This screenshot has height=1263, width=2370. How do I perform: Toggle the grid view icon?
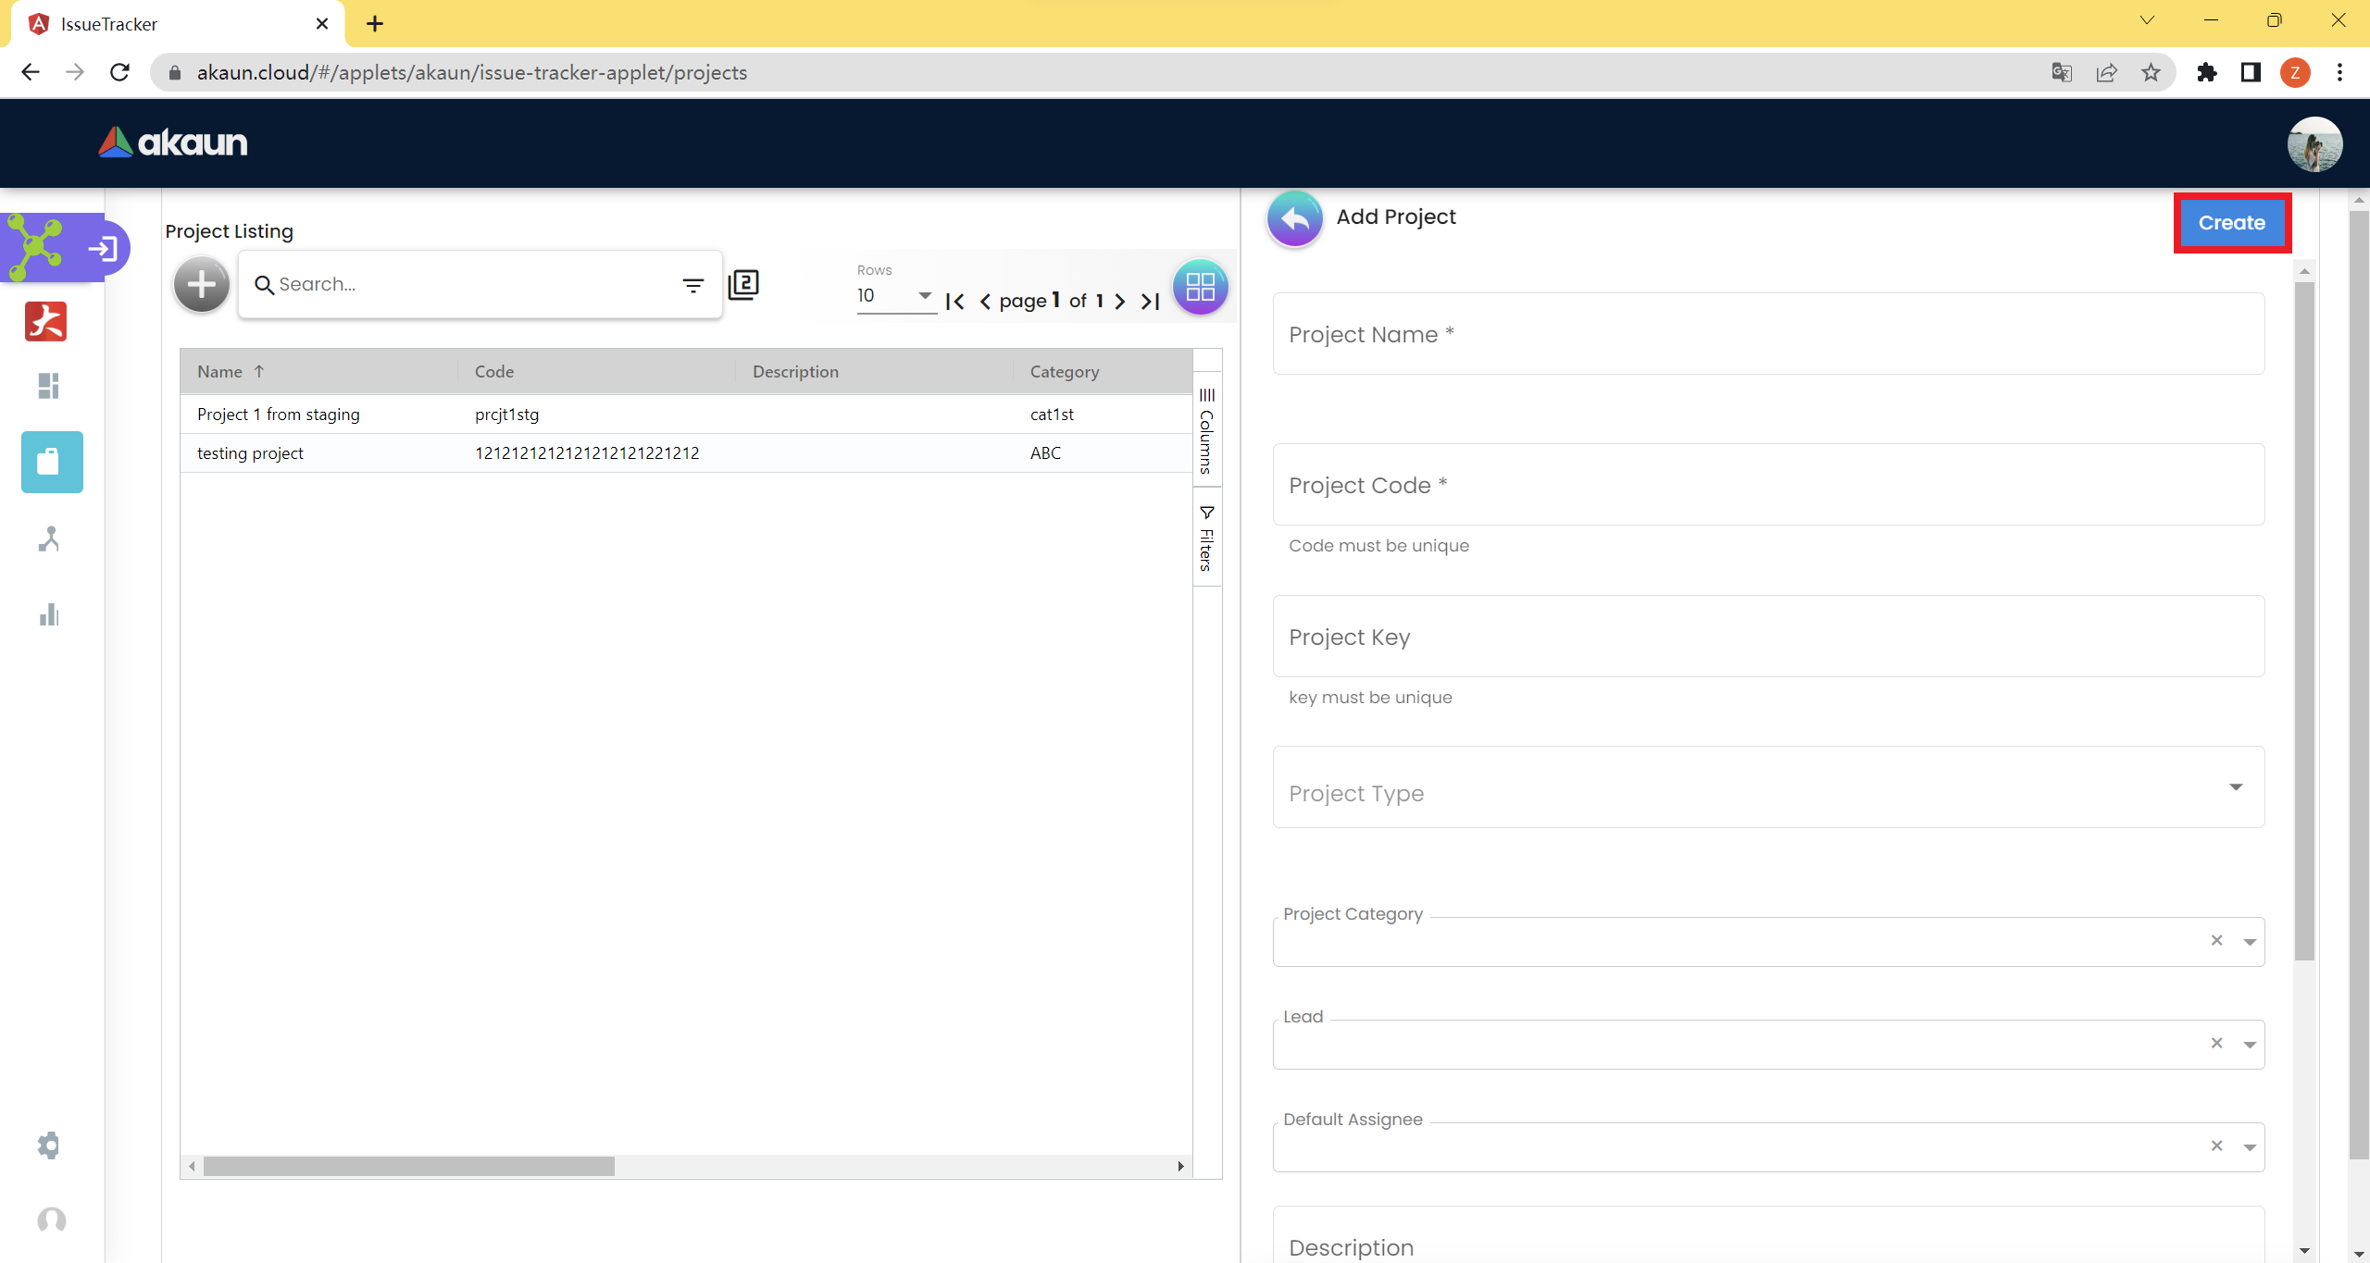(x=1200, y=287)
